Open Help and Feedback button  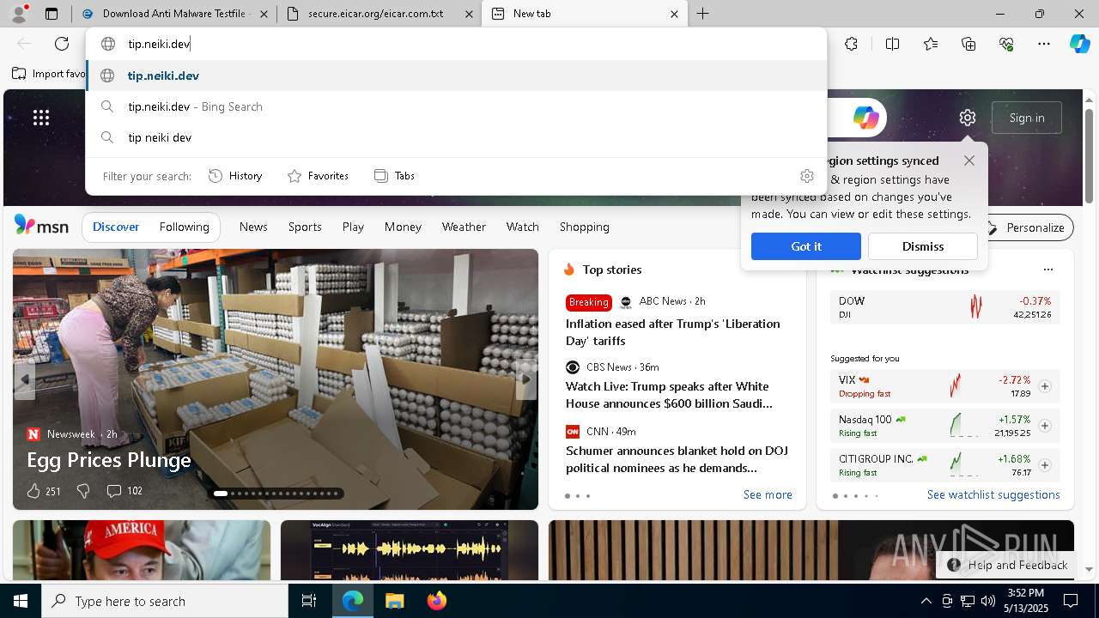(1008, 565)
